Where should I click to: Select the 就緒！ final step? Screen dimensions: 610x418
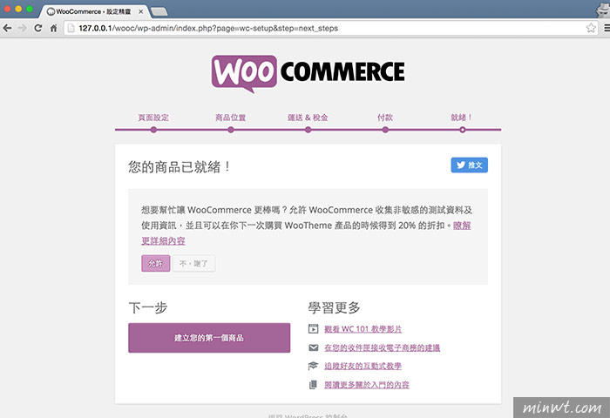click(x=462, y=118)
